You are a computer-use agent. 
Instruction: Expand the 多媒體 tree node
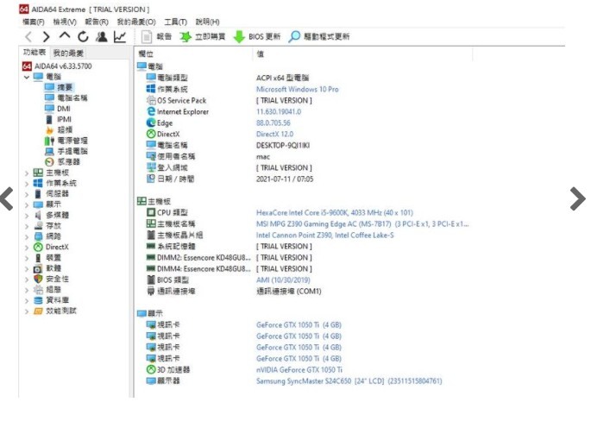(x=27, y=216)
